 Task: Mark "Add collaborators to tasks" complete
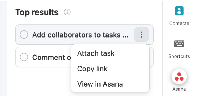pos(24,34)
